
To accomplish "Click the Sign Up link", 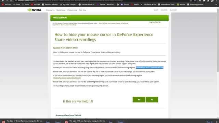I will coord(158,22).
